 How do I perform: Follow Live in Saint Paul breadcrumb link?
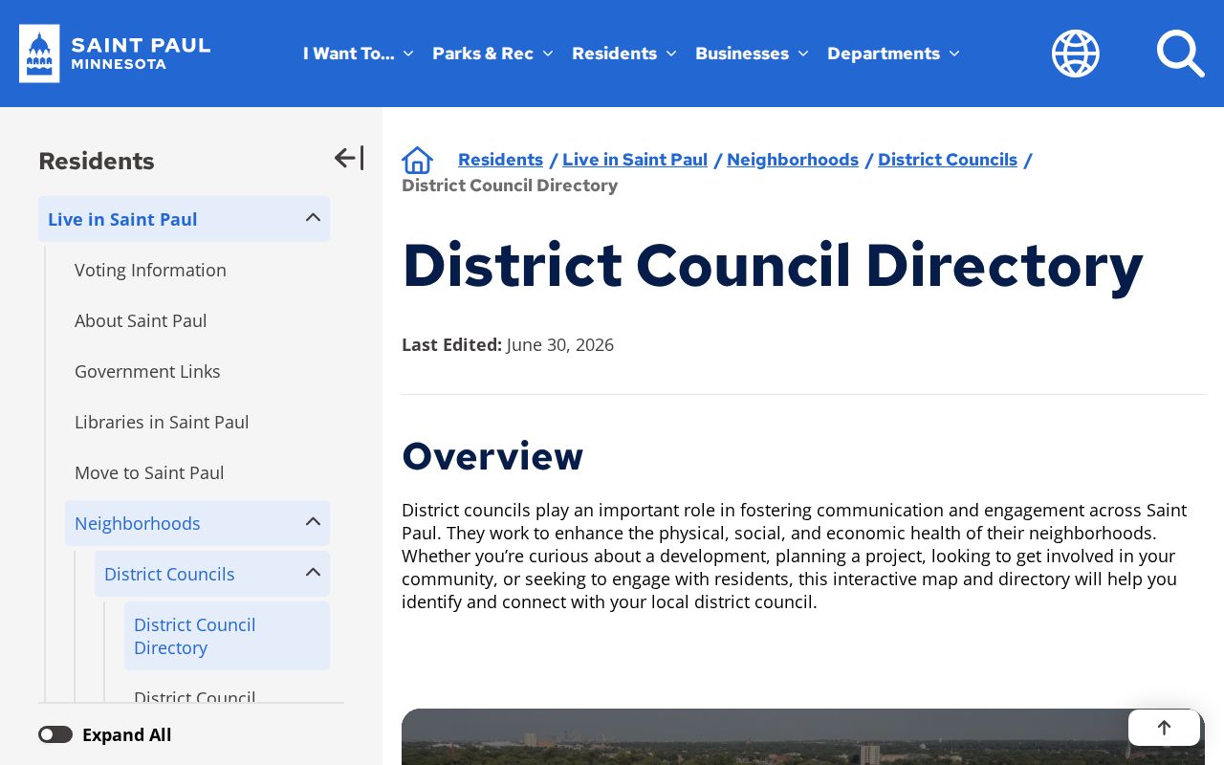pyautogui.click(x=635, y=160)
